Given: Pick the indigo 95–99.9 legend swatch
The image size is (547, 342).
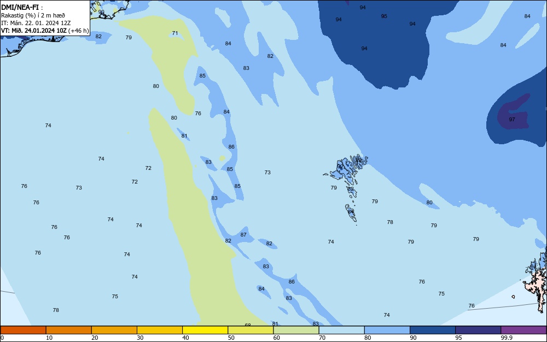Looking at the screenshot, I should (478, 330).
